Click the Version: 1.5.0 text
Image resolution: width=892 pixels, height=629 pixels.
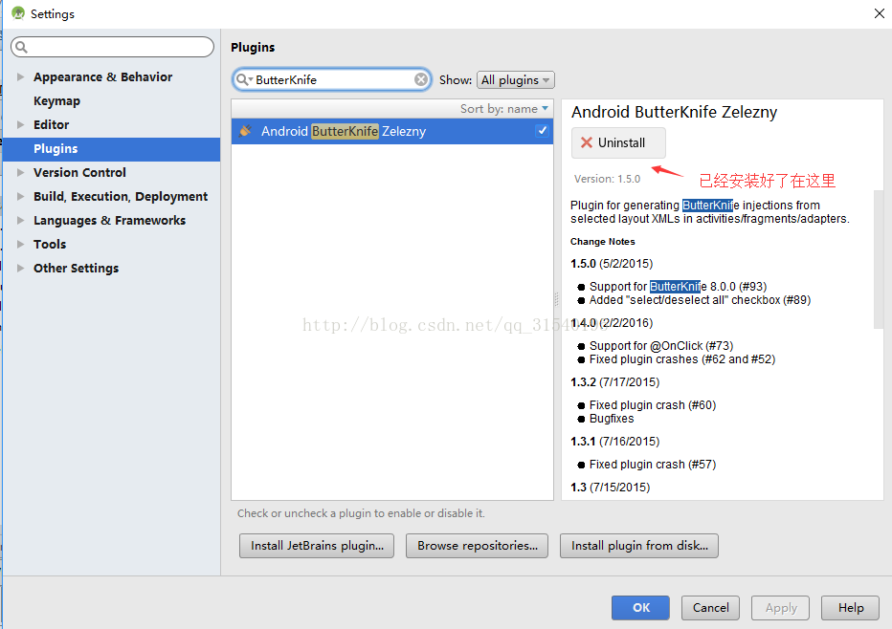tap(607, 179)
